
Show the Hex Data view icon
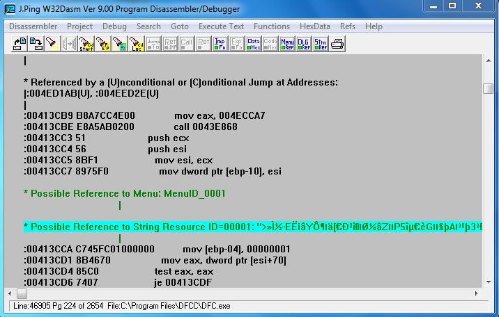(254, 44)
